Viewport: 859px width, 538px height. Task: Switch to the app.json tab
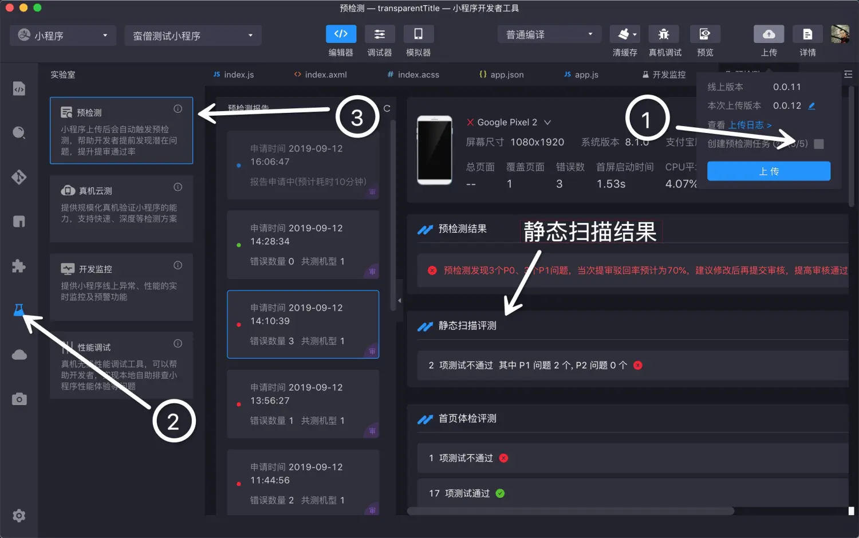point(502,74)
